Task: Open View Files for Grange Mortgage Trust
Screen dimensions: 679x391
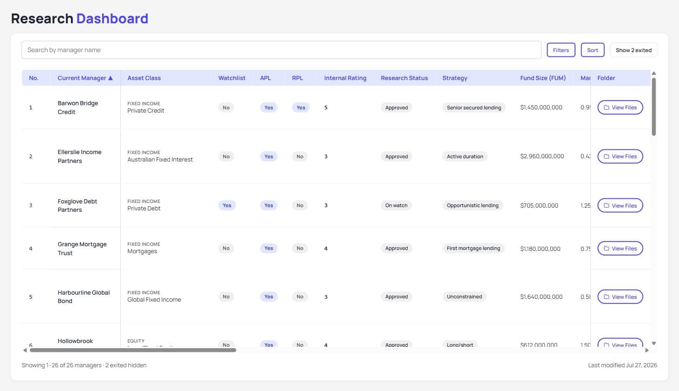Action: pos(620,248)
